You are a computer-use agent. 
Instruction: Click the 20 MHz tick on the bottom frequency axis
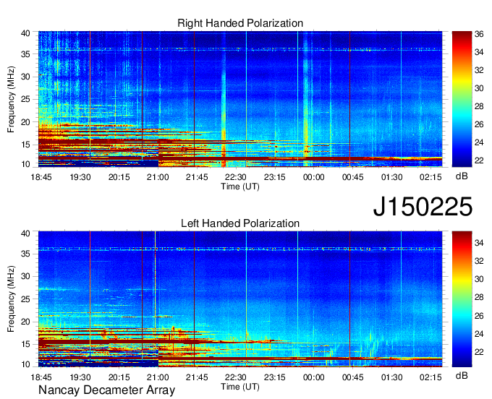tap(25, 322)
